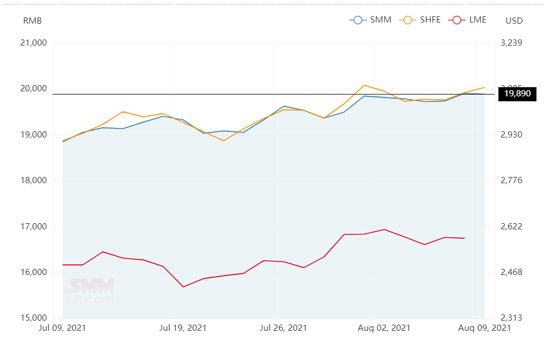Click the 21,000 left axis value
This screenshot has height=337, width=546.
coord(34,43)
